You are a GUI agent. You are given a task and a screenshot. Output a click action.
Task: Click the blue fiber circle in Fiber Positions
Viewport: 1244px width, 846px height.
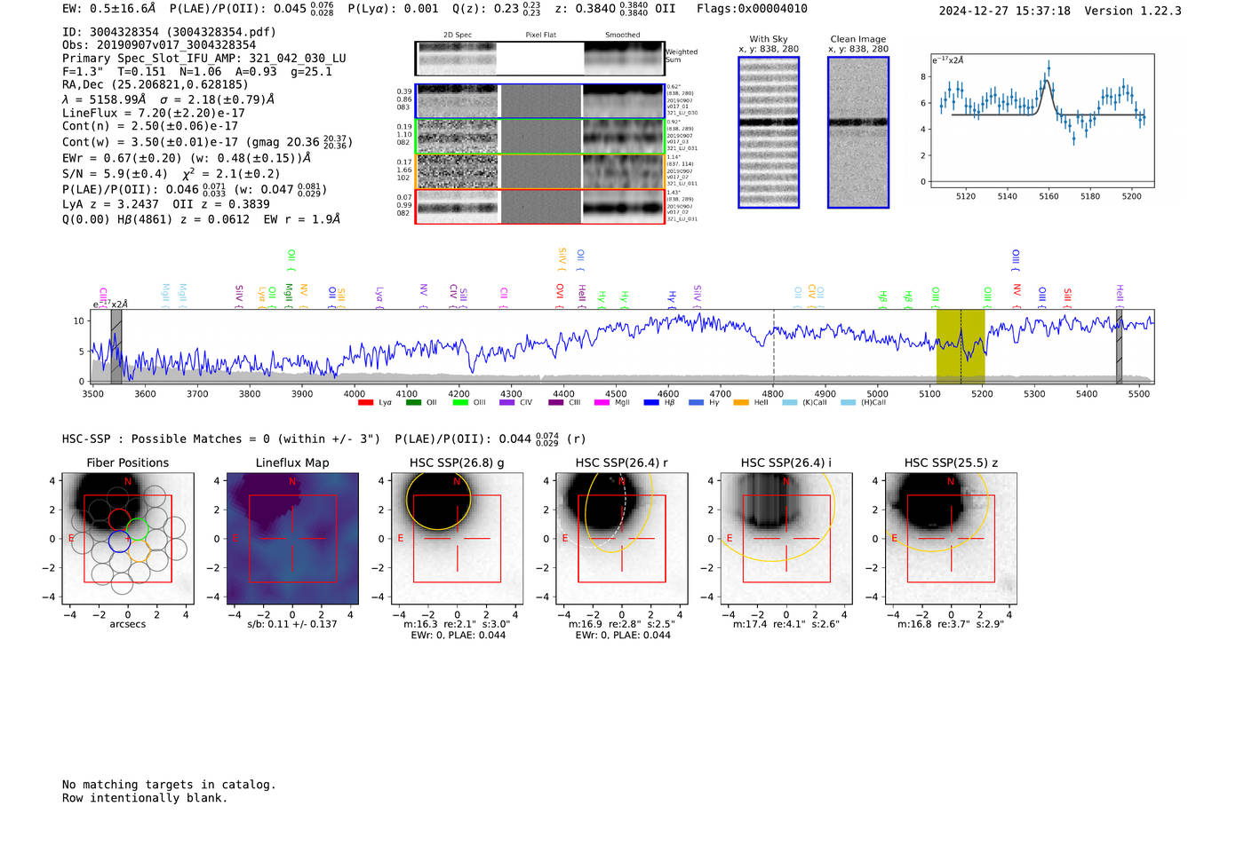tap(120, 541)
